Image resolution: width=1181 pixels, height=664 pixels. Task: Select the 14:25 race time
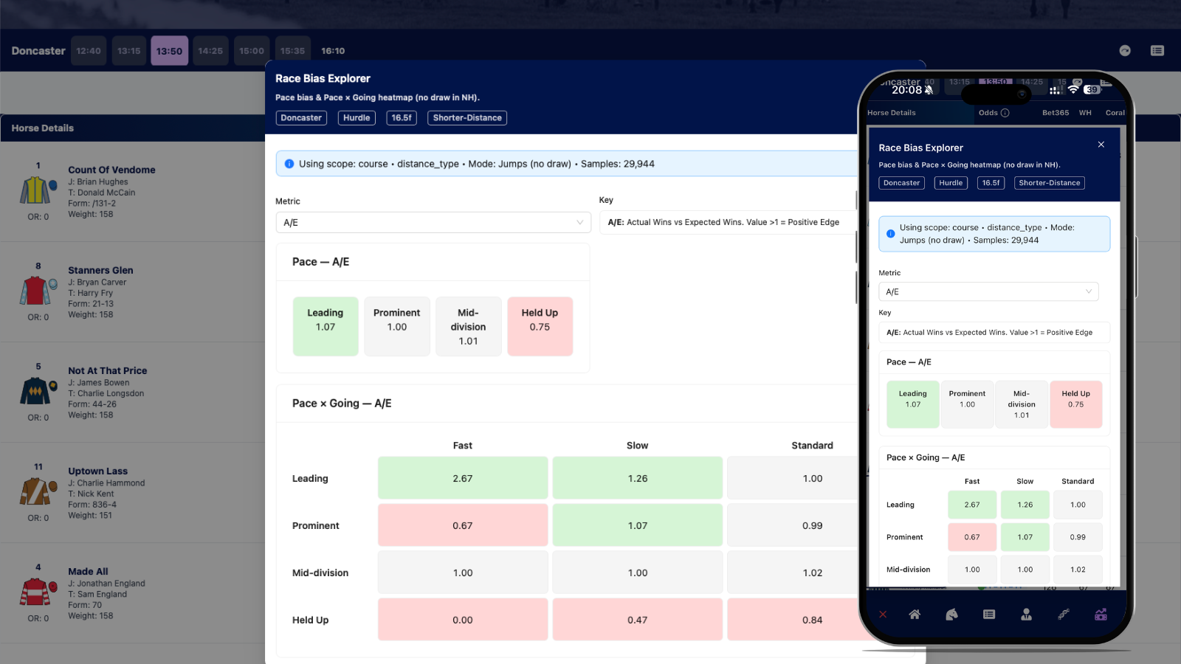pos(210,50)
